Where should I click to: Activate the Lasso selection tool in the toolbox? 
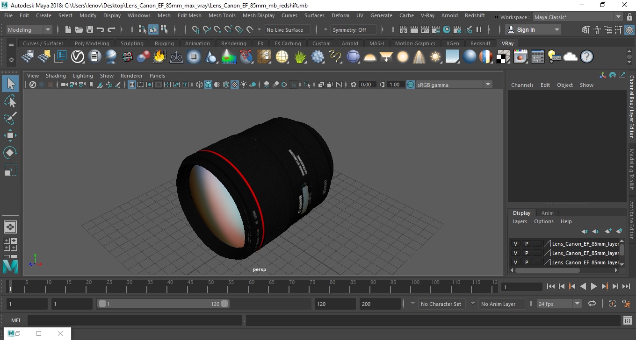coord(10,101)
